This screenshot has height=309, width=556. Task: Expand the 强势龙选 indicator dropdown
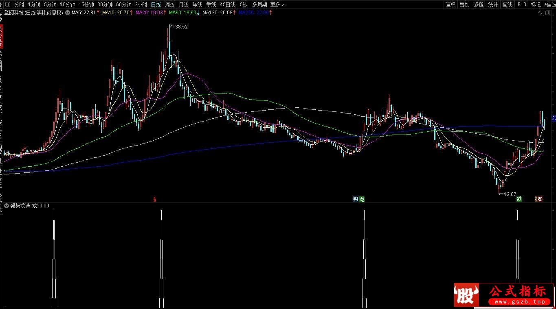[7, 206]
